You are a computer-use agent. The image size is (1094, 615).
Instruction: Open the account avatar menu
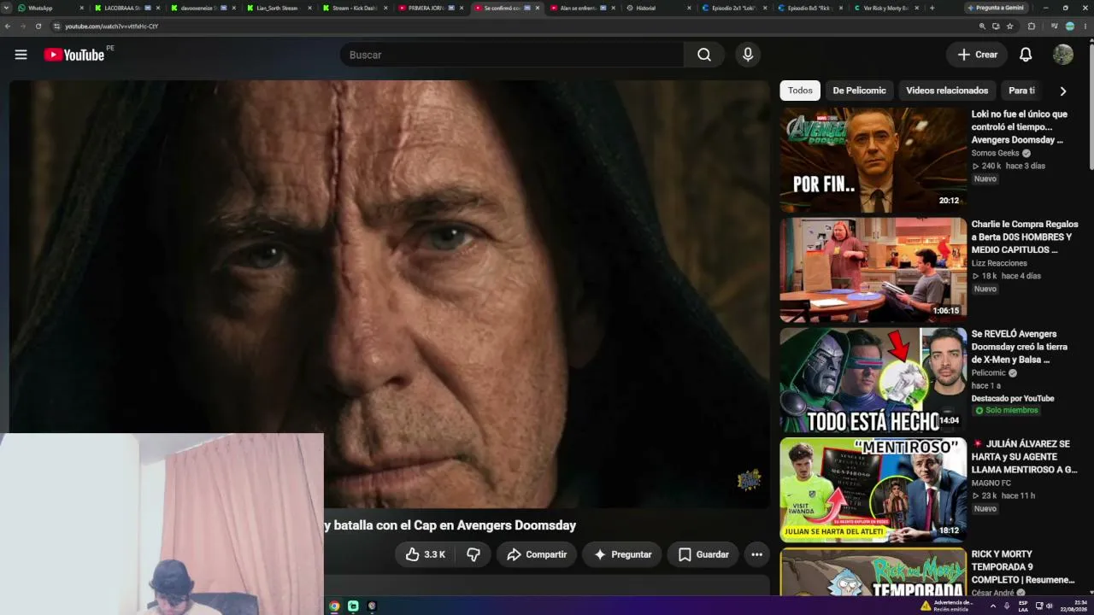pyautogui.click(x=1063, y=55)
